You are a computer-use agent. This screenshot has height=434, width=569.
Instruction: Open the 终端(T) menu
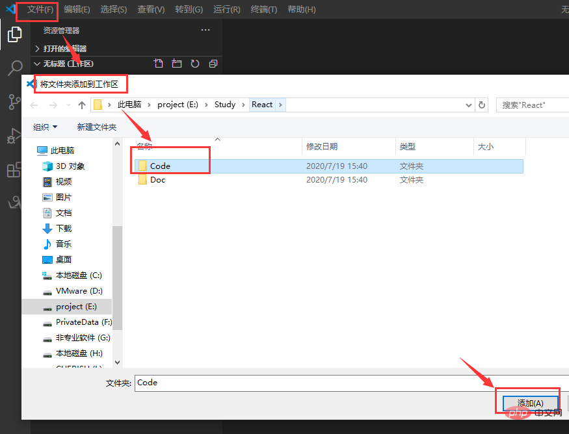point(264,10)
